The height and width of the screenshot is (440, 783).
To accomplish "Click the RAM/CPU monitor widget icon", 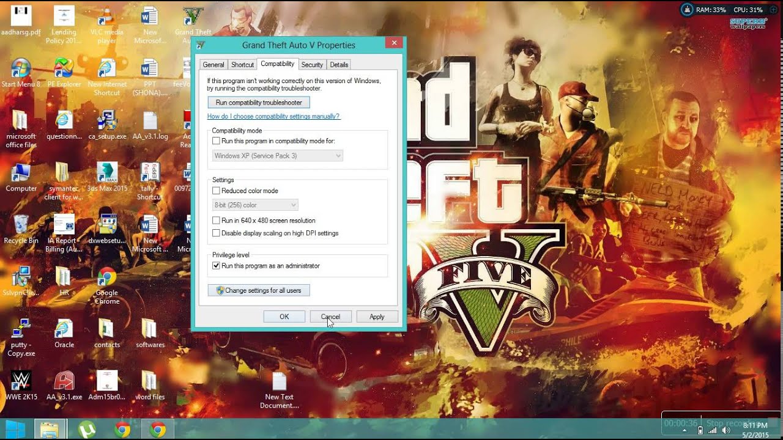I will point(688,9).
